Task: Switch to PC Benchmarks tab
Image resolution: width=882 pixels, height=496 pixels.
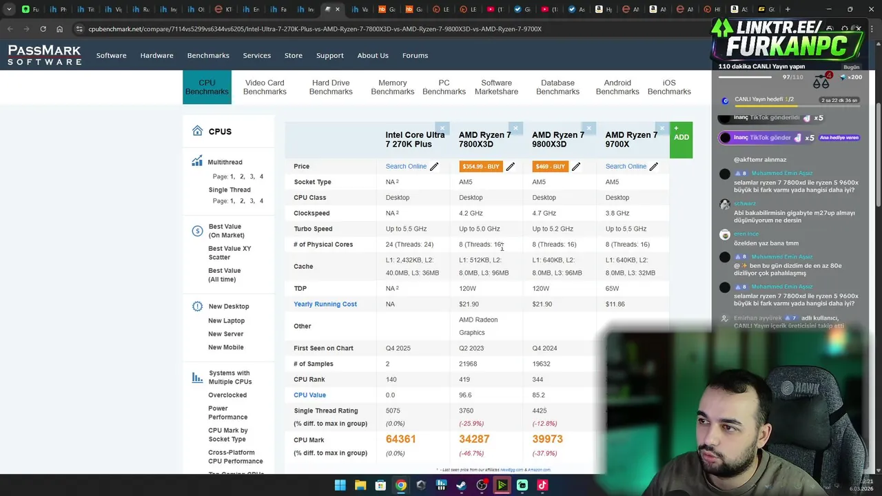Action: [444, 87]
